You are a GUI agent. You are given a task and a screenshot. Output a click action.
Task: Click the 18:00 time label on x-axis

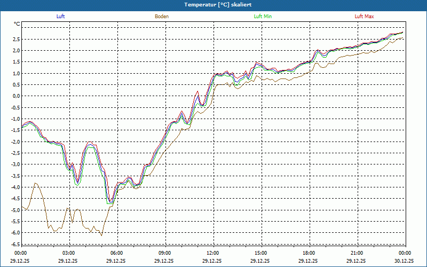pyautogui.click(x=310, y=253)
